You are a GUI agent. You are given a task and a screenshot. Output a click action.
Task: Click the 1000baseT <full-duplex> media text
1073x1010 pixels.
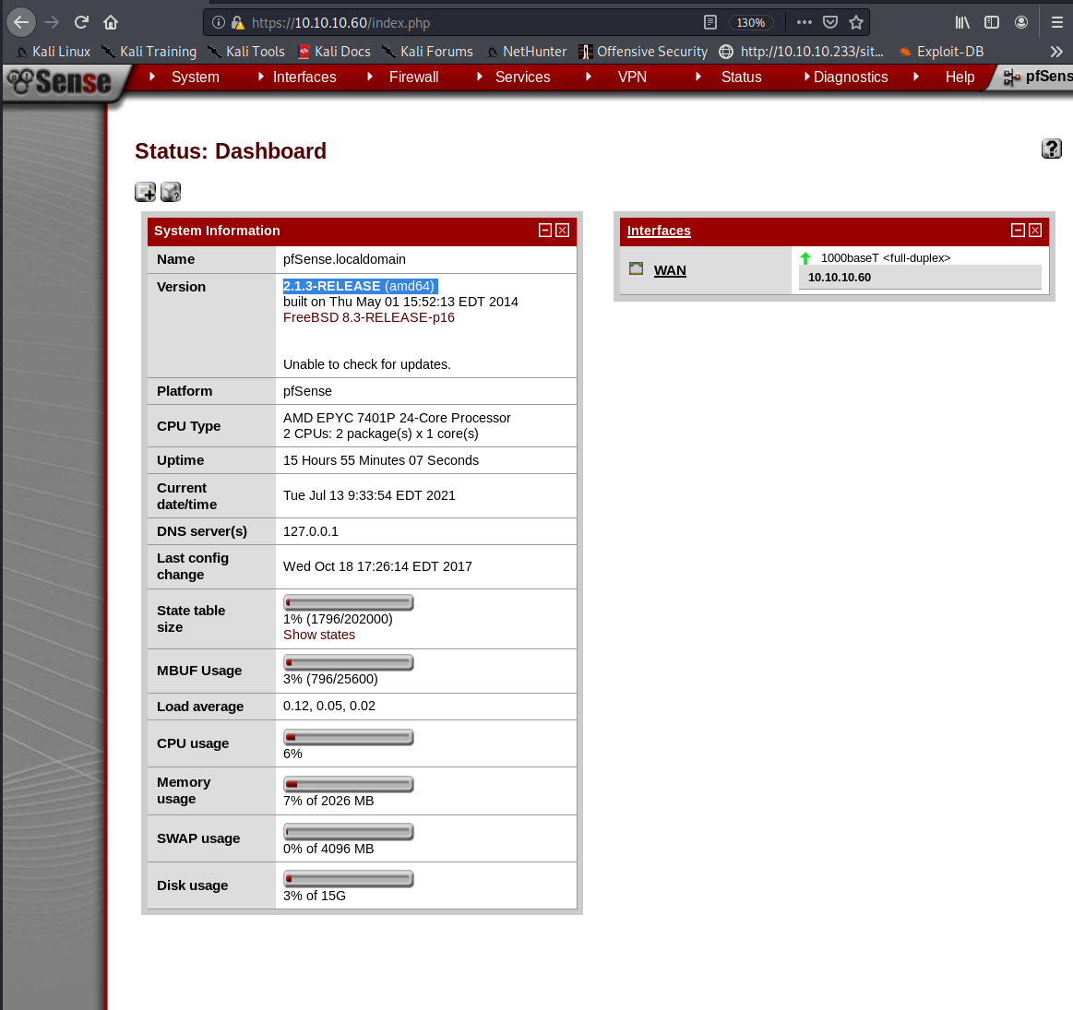886,258
